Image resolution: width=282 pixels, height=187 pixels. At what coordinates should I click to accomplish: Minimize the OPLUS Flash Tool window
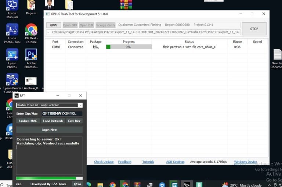[241, 14]
